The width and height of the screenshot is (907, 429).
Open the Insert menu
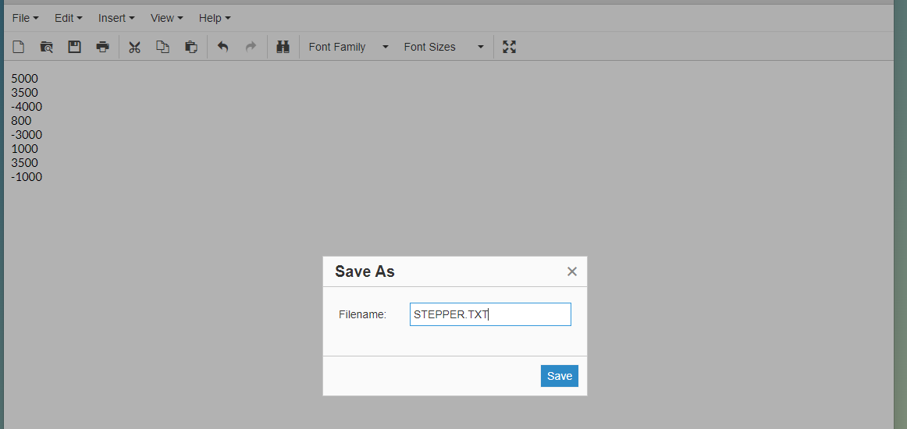point(116,18)
